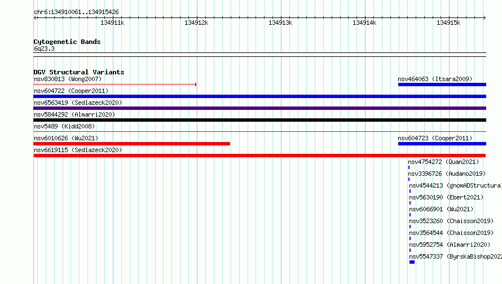Click the full-width red nsv6619115 bar
The width and height of the screenshot is (502, 284).
coord(259,156)
